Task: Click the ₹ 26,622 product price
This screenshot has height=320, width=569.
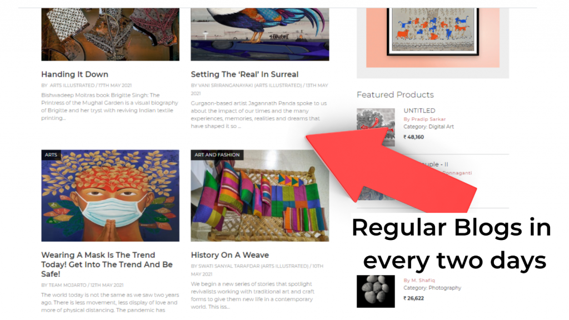Action: (413, 298)
